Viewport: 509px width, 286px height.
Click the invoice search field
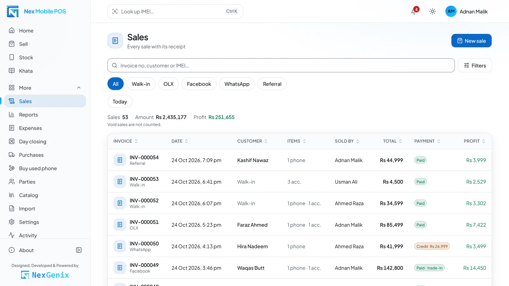click(281, 65)
